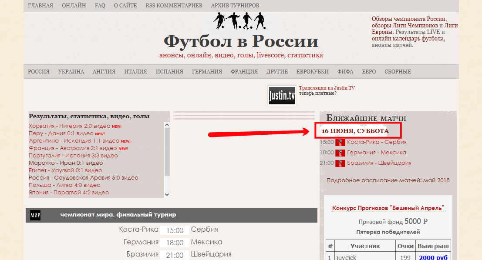Select the РОССИЯ section in navigation bar
The image size is (482, 260).
pyautogui.click(x=39, y=72)
